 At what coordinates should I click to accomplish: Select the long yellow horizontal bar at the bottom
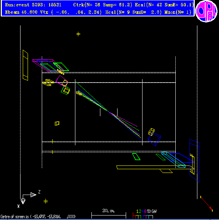(153, 167)
